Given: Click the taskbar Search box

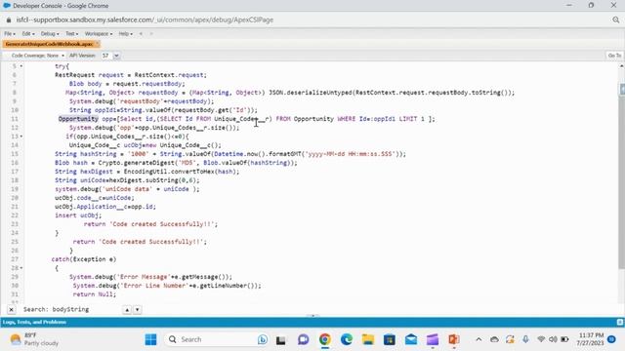Looking at the screenshot, I should point(217,339).
